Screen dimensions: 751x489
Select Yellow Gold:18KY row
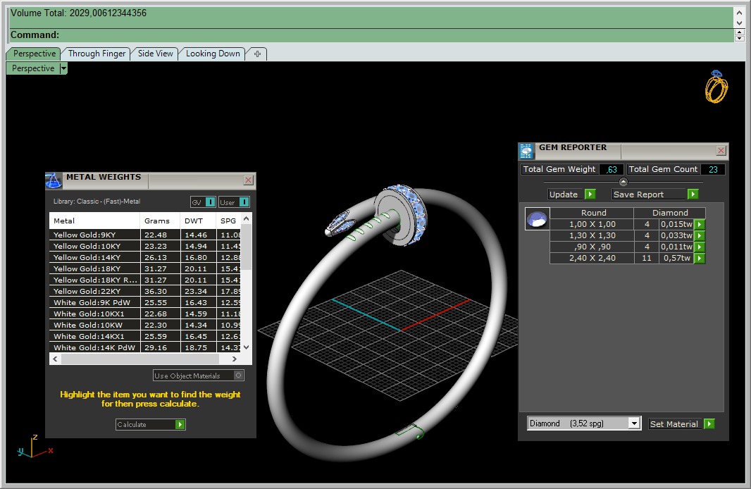pyautogui.click(x=144, y=268)
